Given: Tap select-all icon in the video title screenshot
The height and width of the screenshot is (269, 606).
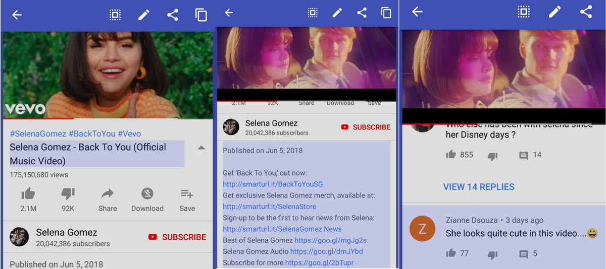Looking at the screenshot, I should coord(115,15).
